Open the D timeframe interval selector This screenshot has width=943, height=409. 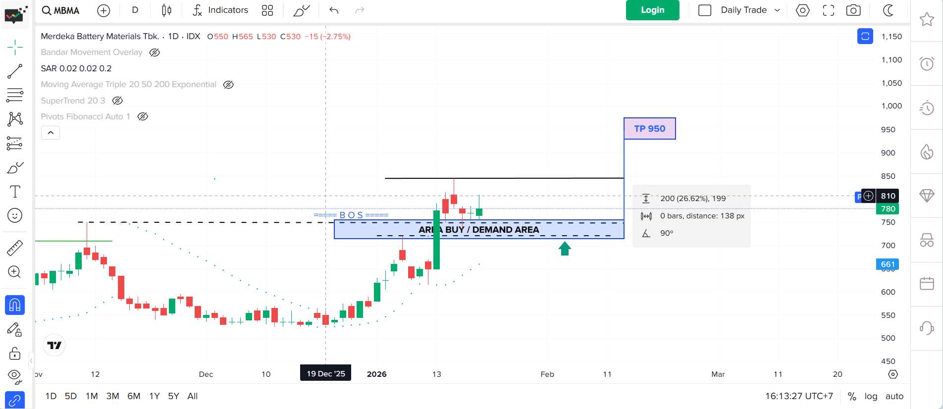pos(135,10)
